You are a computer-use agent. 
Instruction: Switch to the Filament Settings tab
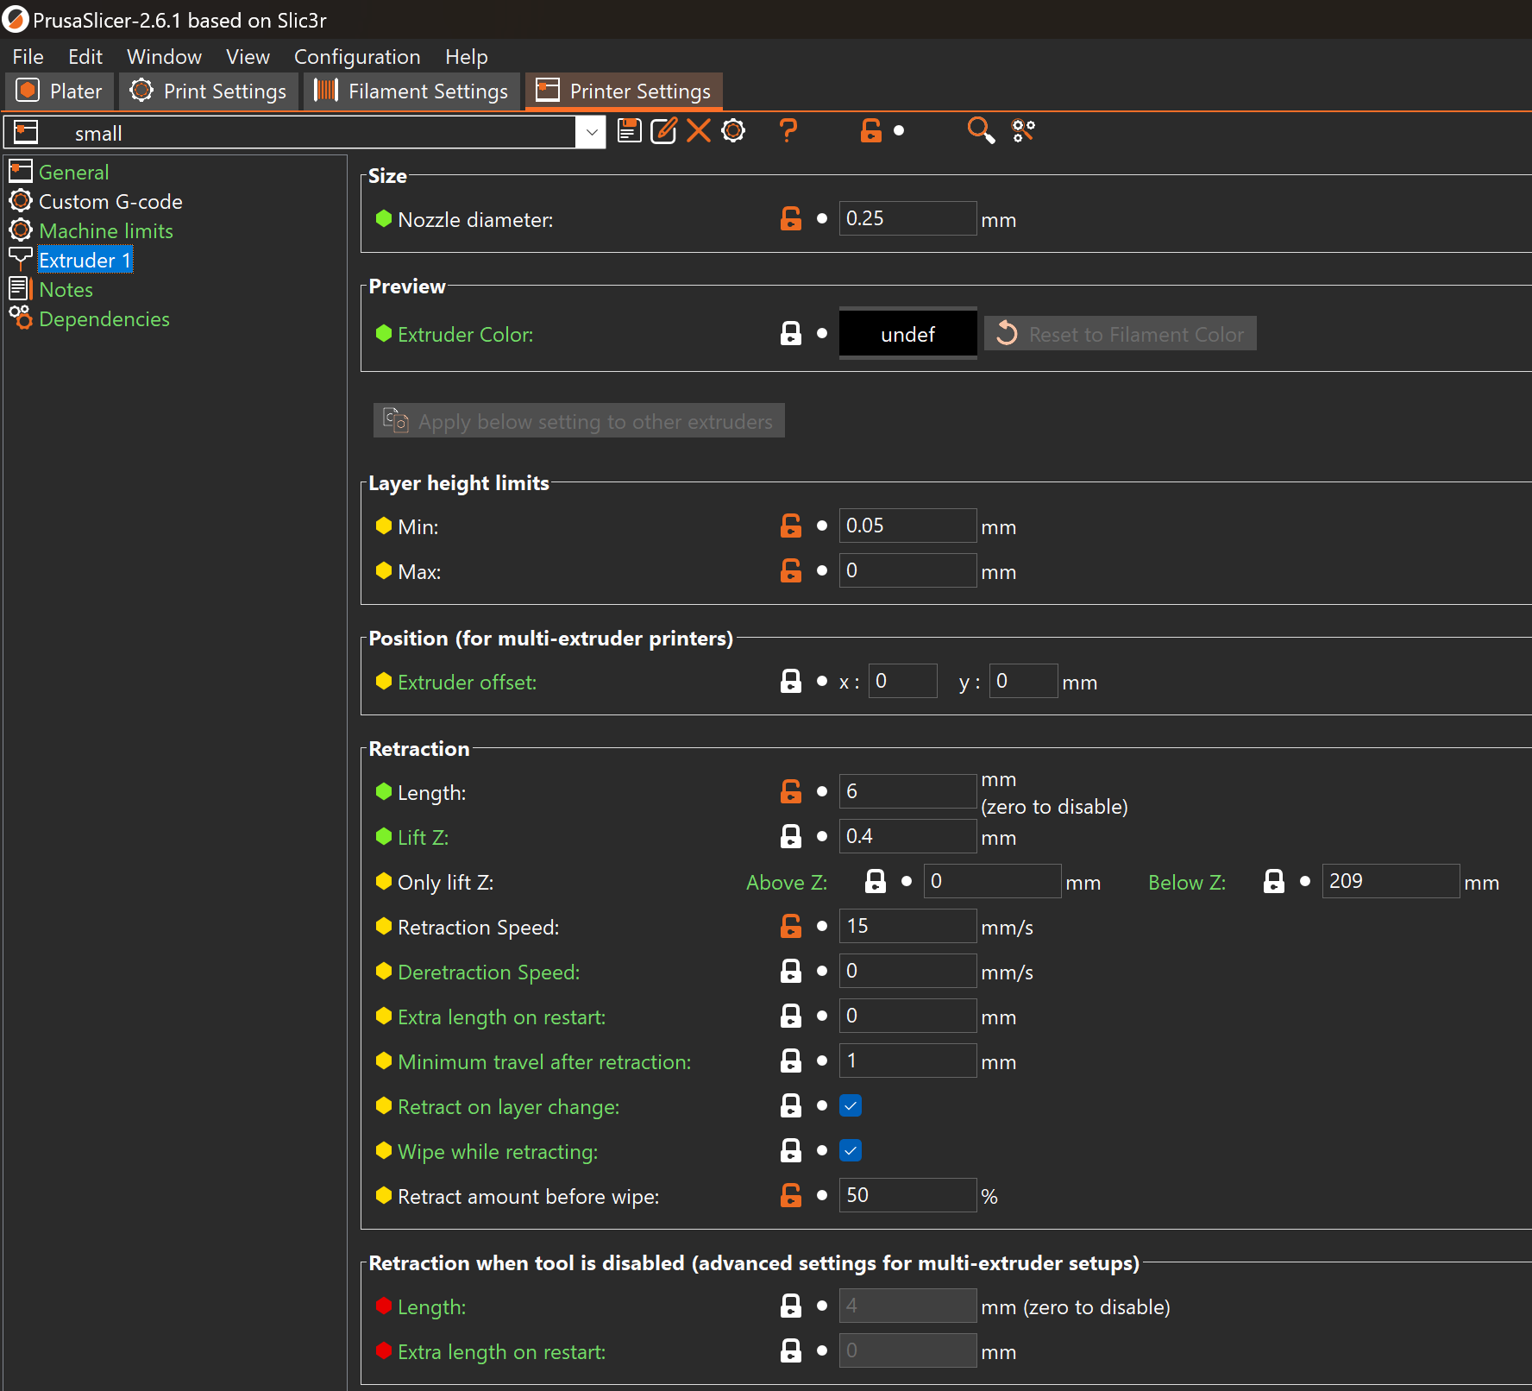click(x=411, y=91)
